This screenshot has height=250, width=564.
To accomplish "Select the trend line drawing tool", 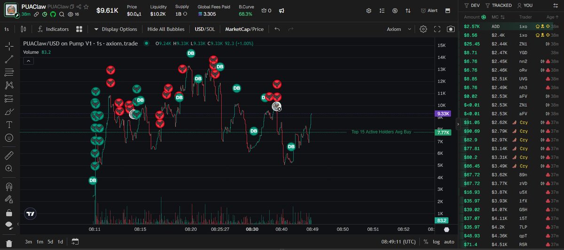I will [x=9, y=59].
